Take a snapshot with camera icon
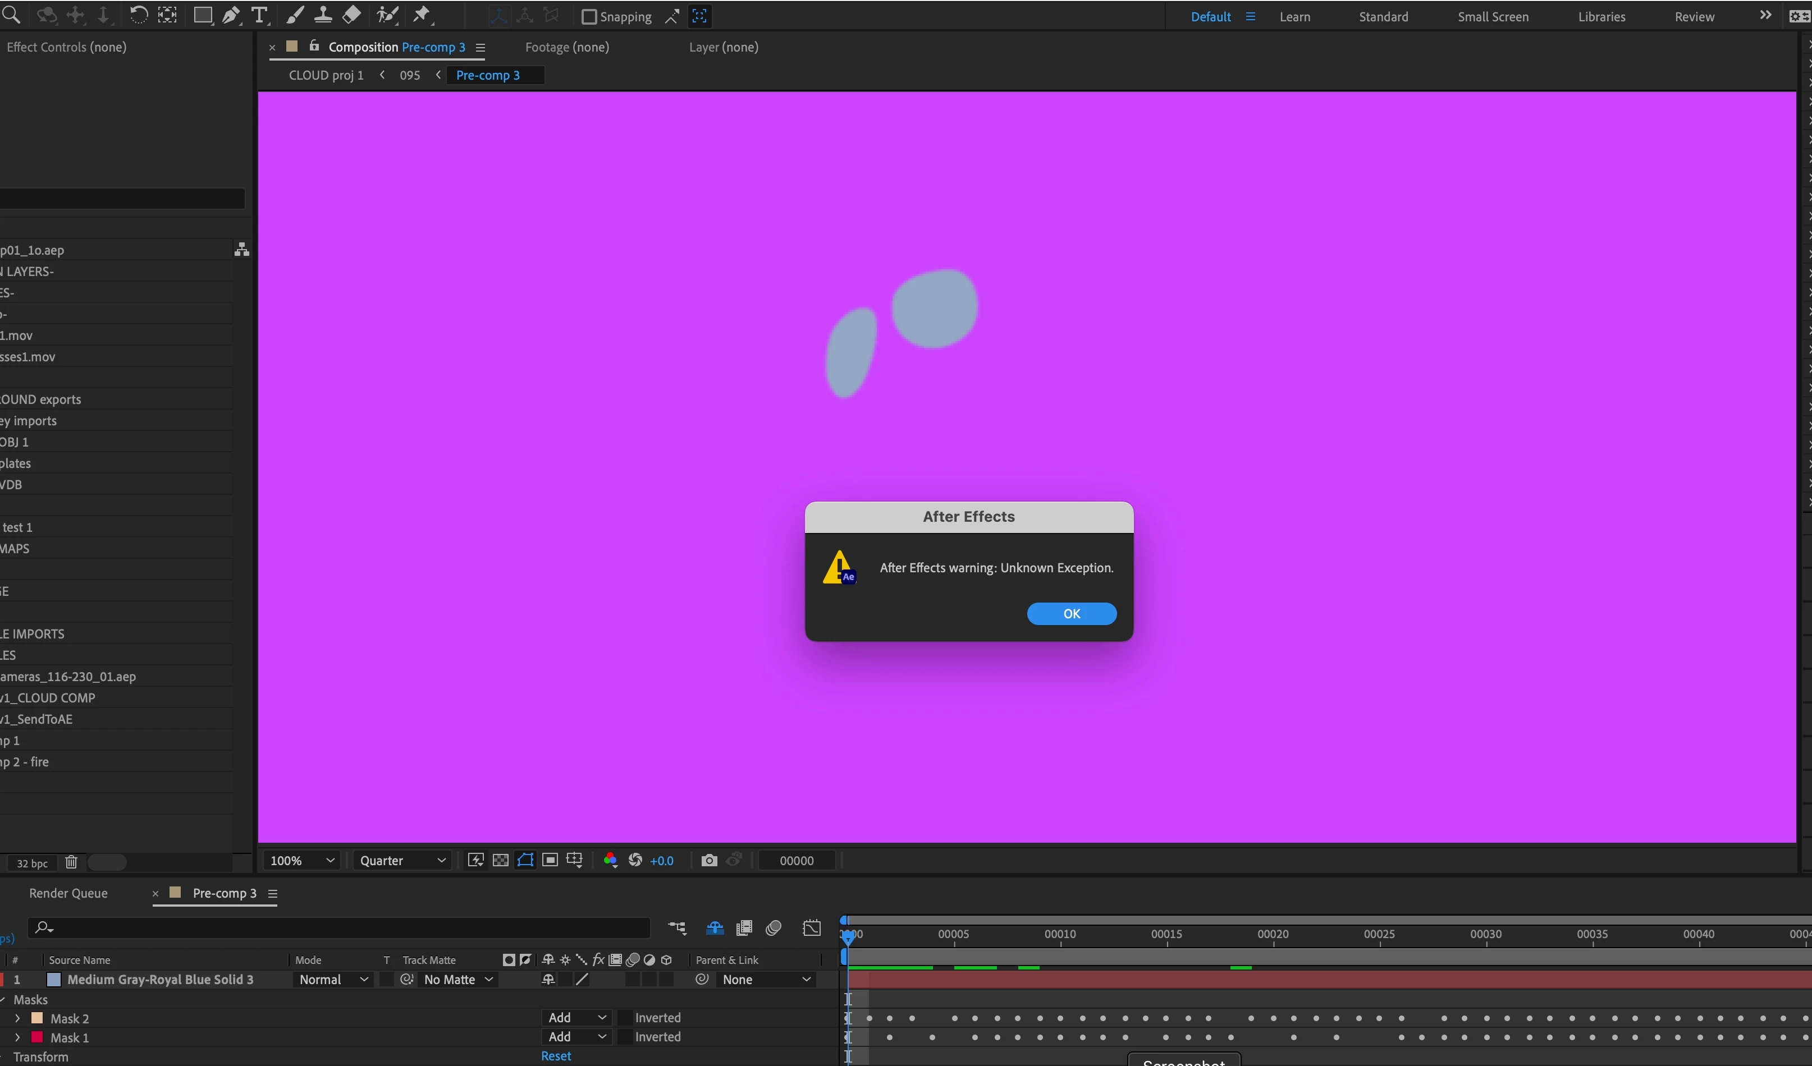This screenshot has height=1066, width=1812. 709,861
